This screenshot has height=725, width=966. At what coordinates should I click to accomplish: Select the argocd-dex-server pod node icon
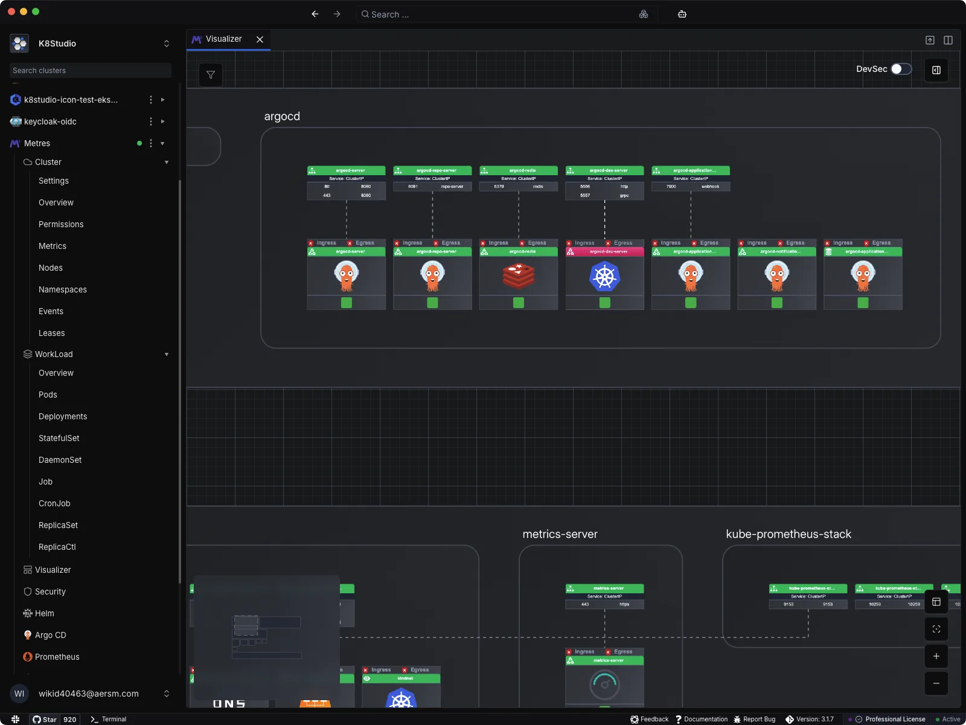coord(605,276)
